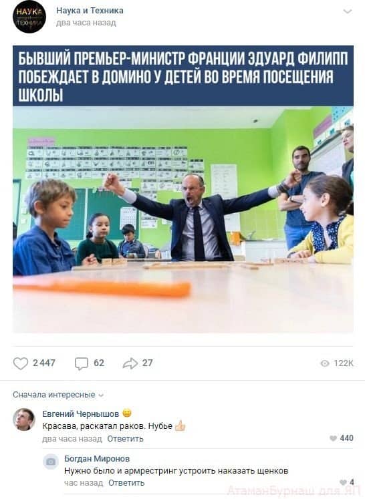
Task: Like Богдан Миронов's comment heart
Action: tap(343, 482)
